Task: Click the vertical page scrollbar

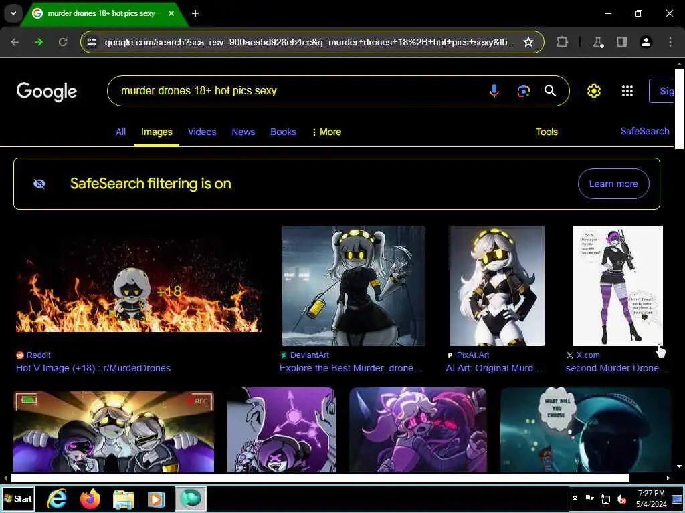Action: (x=679, y=109)
